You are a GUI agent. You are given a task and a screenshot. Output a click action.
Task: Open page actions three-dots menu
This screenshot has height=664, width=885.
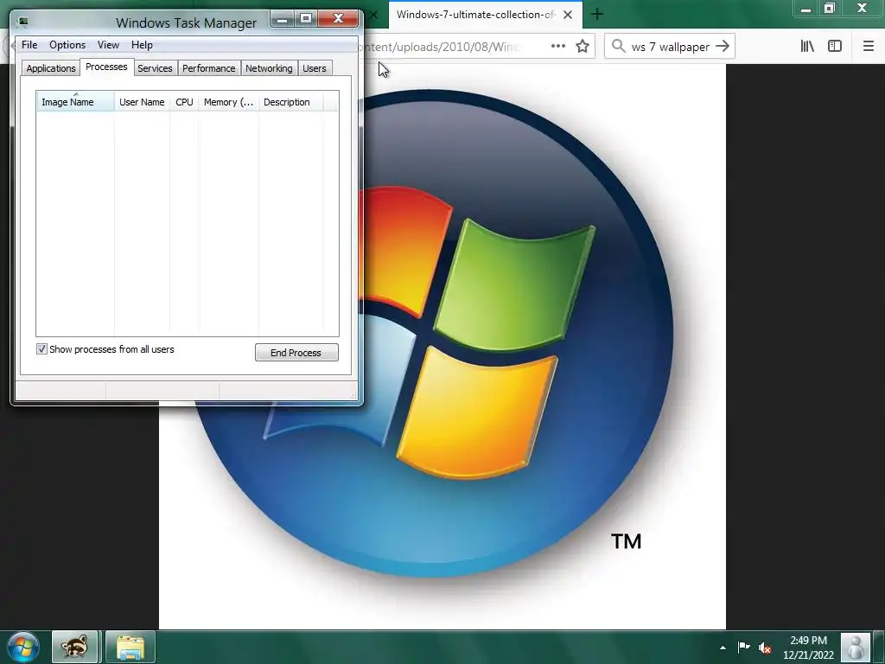(557, 47)
